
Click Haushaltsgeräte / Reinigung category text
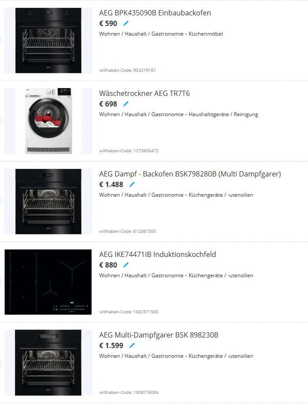click(223, 114)
